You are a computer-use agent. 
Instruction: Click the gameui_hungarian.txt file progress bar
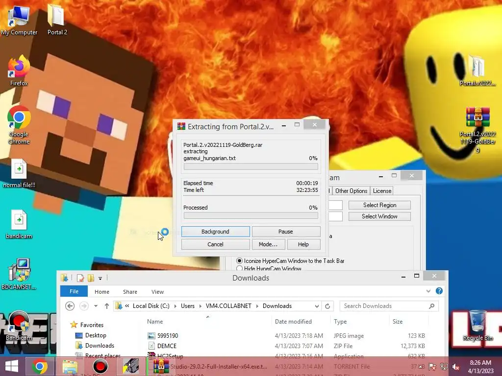click(x=251, y=166)
